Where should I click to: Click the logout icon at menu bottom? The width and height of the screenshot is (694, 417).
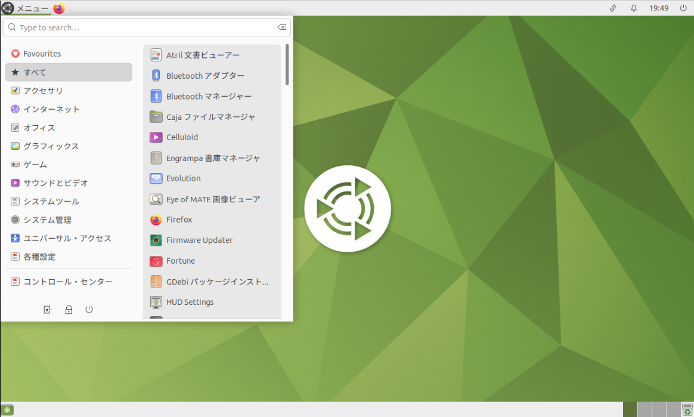point(48,310)
